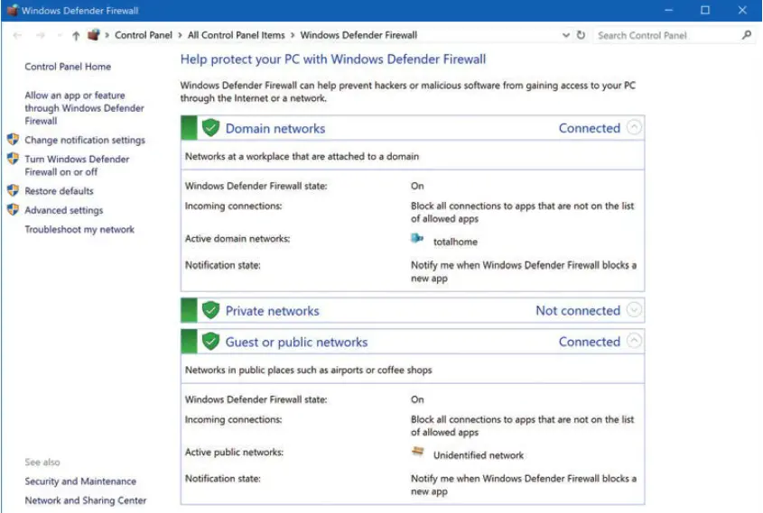Click the green shield icon beside Private networks
Screen dimensions: 763x513
pyautogui.click(x=210, y=311)
